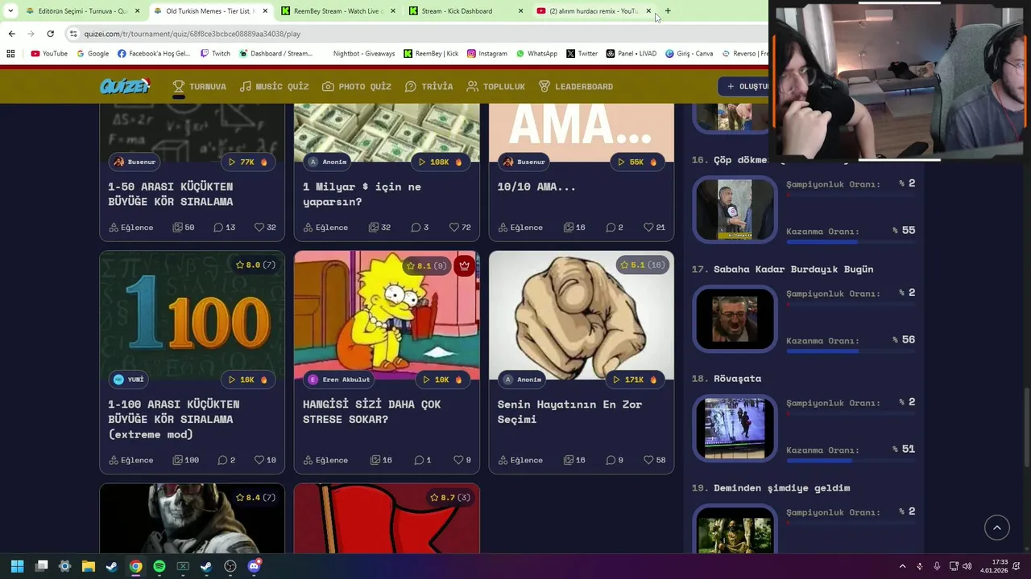Click the Rövaşata meme thumbnail
1031x579 pixels.
point(735,428)
